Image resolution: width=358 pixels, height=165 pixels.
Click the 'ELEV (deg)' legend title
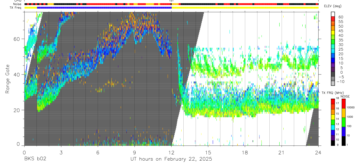pyautogui.click(x=333, y=6)
